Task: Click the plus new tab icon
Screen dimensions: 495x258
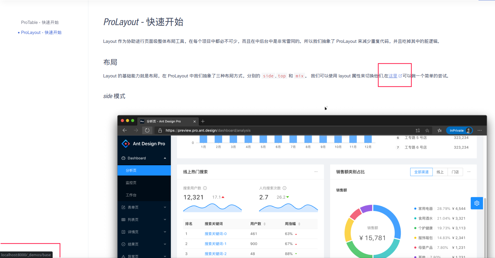Action: click(203, 121)
